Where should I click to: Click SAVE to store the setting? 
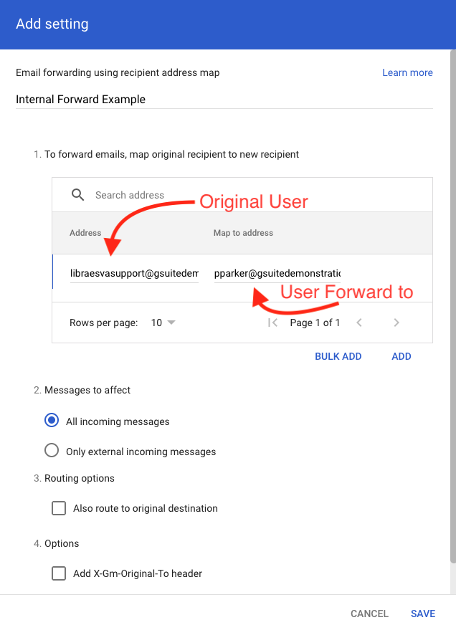[423, 614]
